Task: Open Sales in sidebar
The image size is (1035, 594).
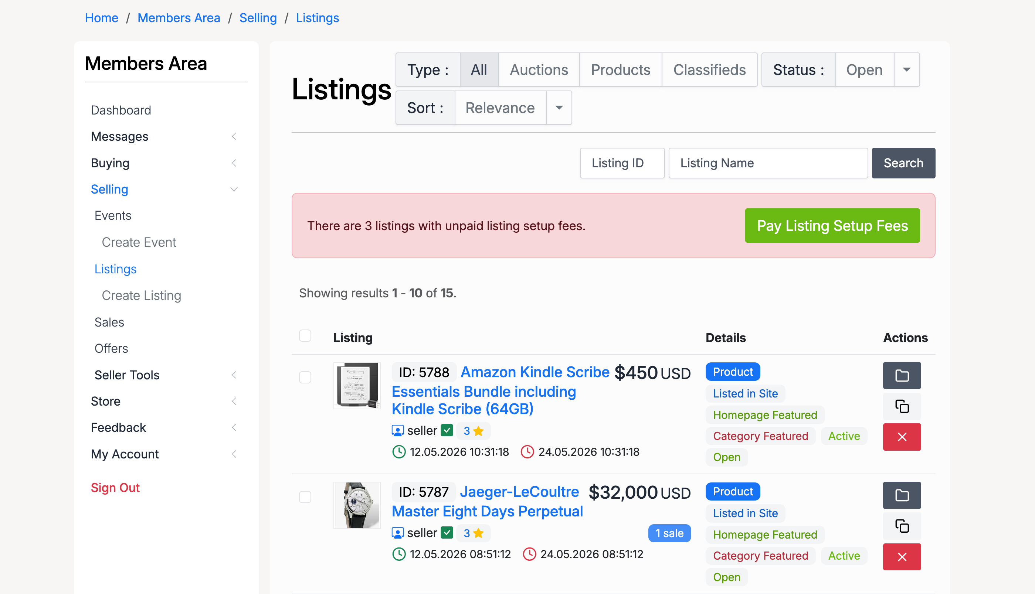Action: pyautogui.click(x=109, y=322)
